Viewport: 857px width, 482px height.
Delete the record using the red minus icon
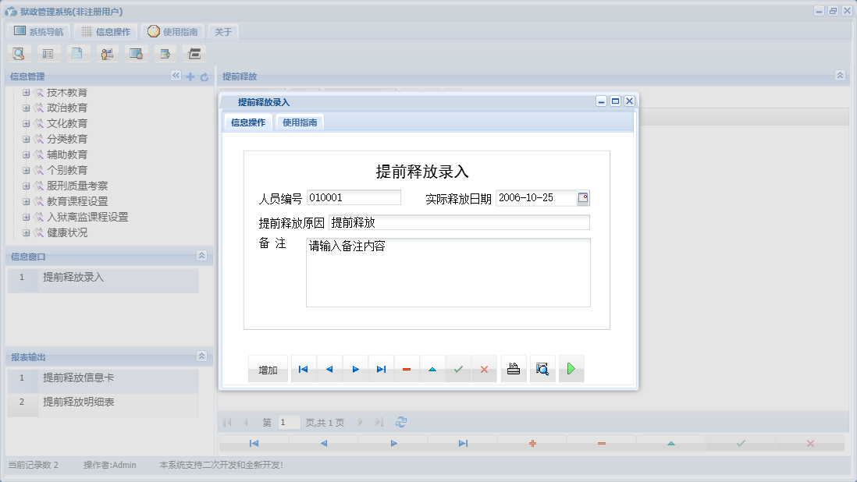(407, 368)
